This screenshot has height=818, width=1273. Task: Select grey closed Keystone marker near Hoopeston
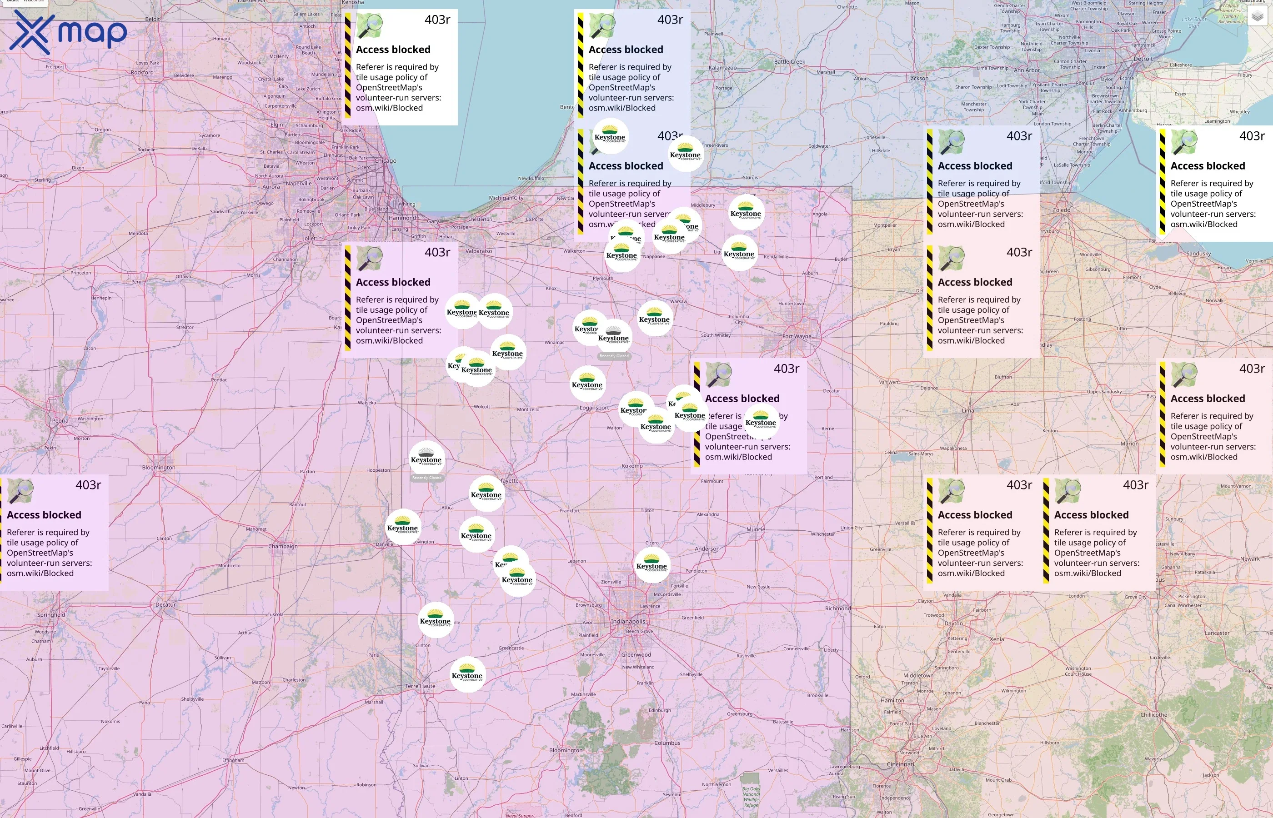[x=426, y=459]
